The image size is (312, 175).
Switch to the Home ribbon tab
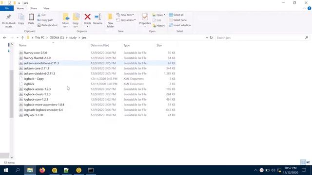tap(20, 8)
